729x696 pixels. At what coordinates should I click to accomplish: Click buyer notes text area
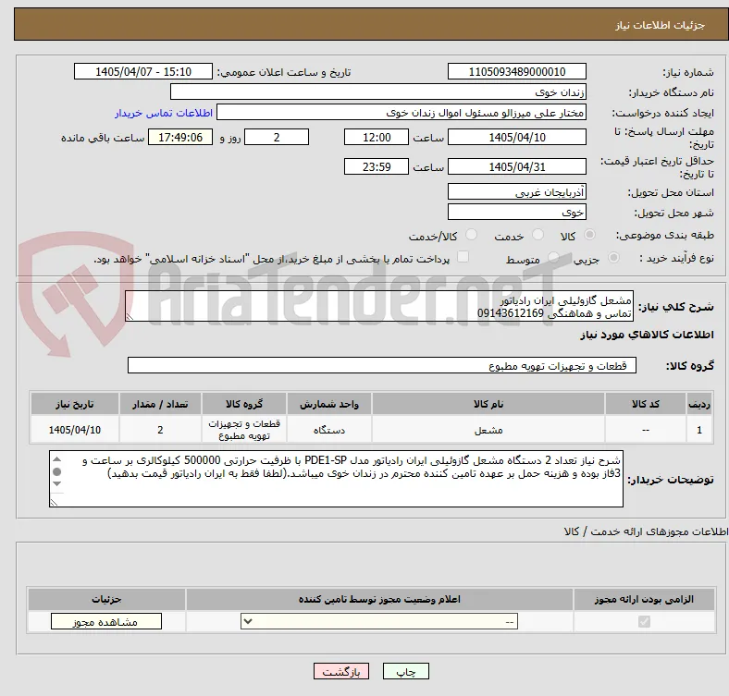point(336,479)
